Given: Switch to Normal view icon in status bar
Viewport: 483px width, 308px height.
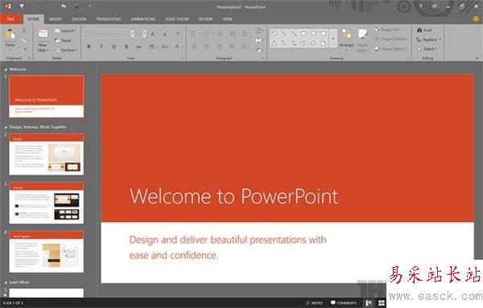Looking at the screenshot, I should pyautogui.click(x=369, y=303).
